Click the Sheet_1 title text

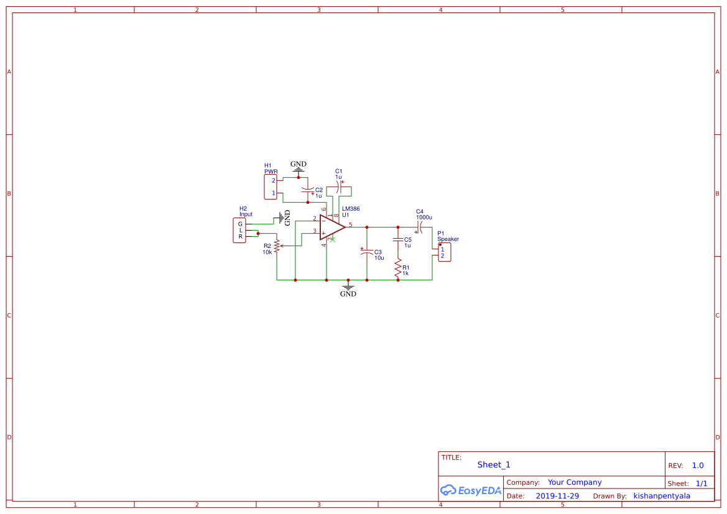(493, 464)
